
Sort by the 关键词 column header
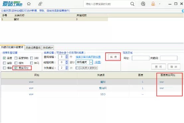(x=101, y=75)
